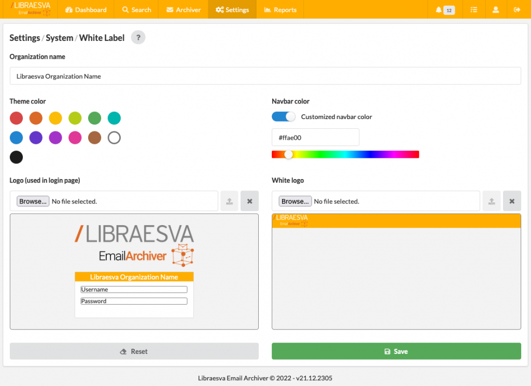Screen dimensions: 531x386
Task: Select the indigo theme color
Action: (36, 138)
